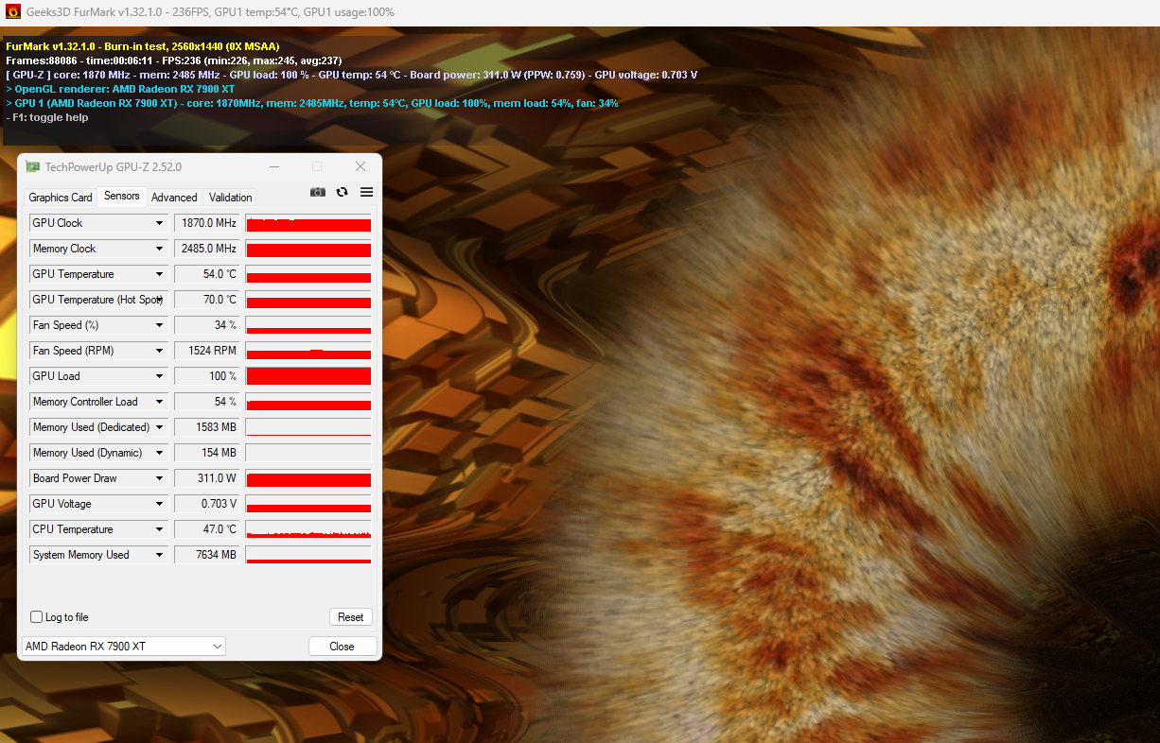1160x743 pixels.
Task: Click the FurMark [GPU-Z] core clock line
Action: click(352, 75)
